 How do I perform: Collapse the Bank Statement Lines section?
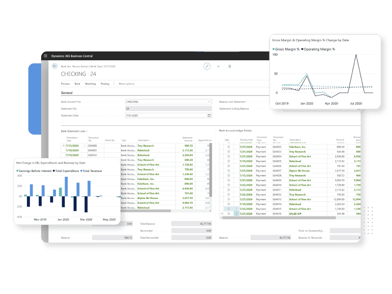pyautogui.click(x=87, y=131)
